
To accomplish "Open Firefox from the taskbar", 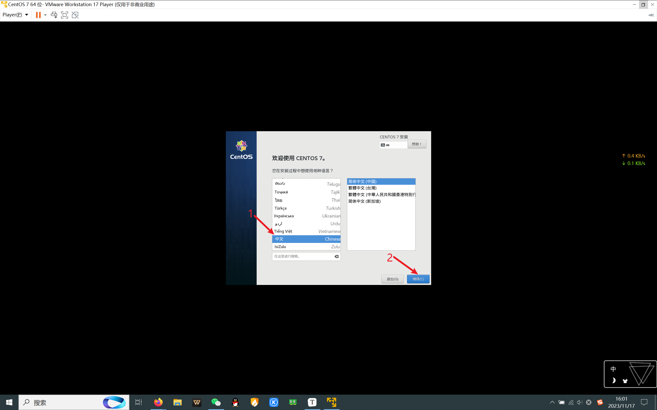I will 158,402.
